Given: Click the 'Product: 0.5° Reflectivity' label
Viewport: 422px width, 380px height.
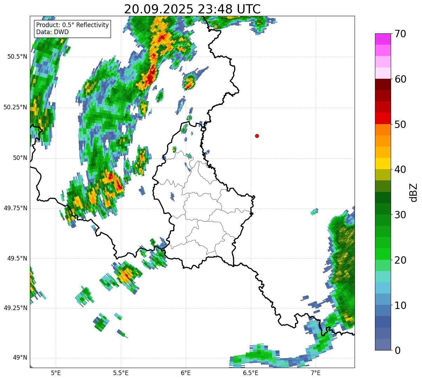Looking at the screenshot, I should [x=72, y=25].
